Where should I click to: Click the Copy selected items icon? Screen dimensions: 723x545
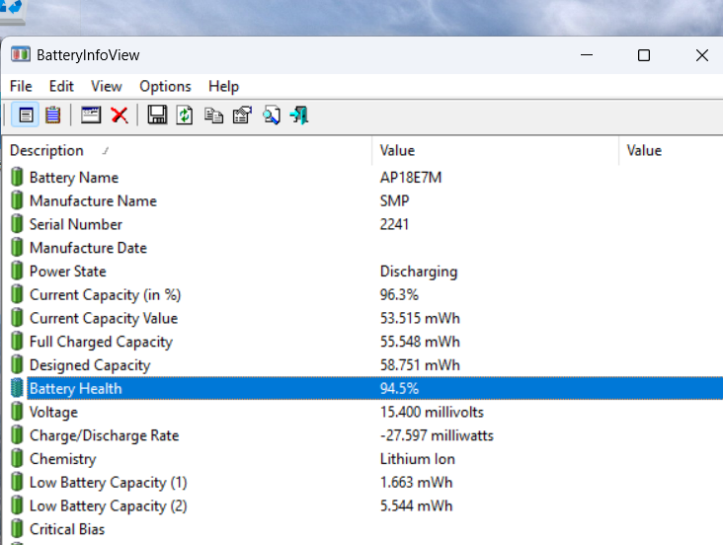[x=213, y=116]
